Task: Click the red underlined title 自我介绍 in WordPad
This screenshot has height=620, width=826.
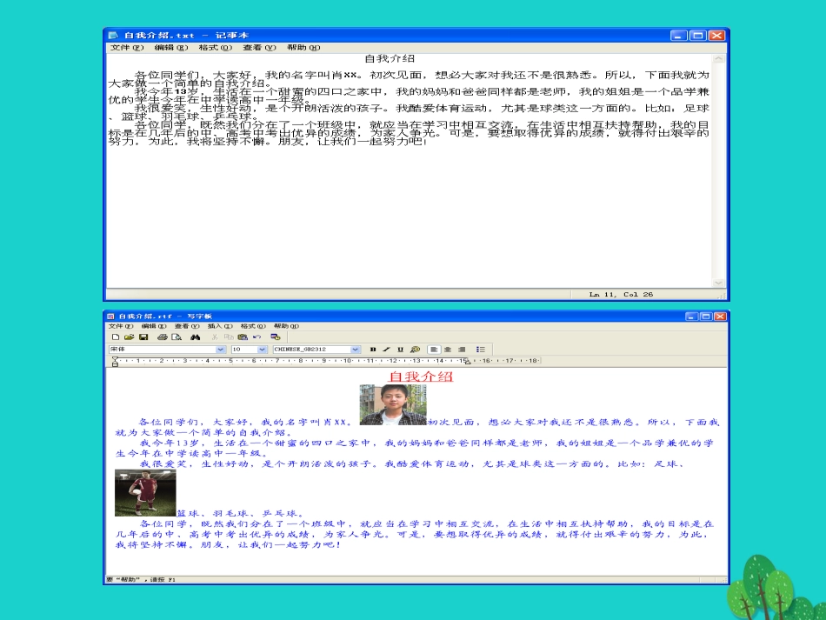Action: pos(420,377)
